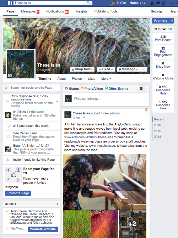Open the Promote dropdown arrow
Viewport: 178px width, 238px height.
[x=172, y=21]
